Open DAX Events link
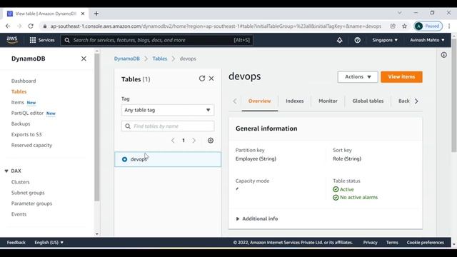The height and width of the screenshot is (257, 457). pos(19,214)
